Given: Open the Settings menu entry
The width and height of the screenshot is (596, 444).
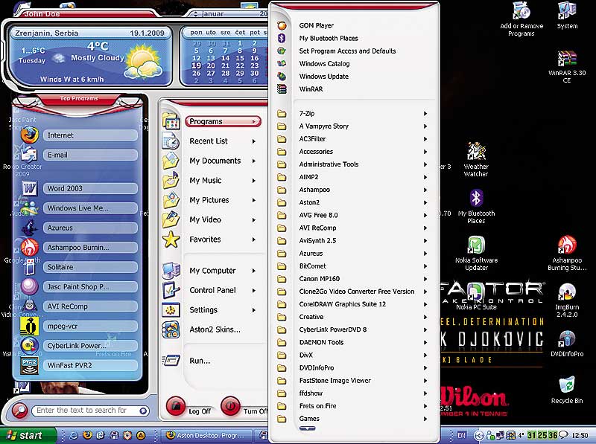Looking at the screenshot, I should [x=203, y=310].
